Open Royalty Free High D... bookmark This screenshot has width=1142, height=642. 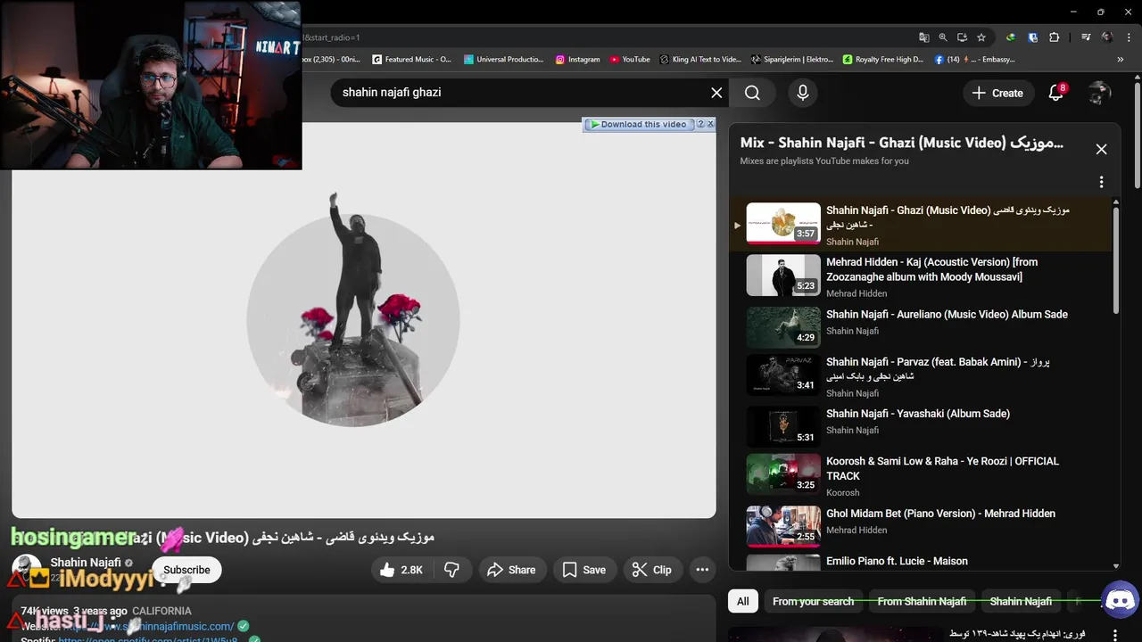[x=883, y=60]
